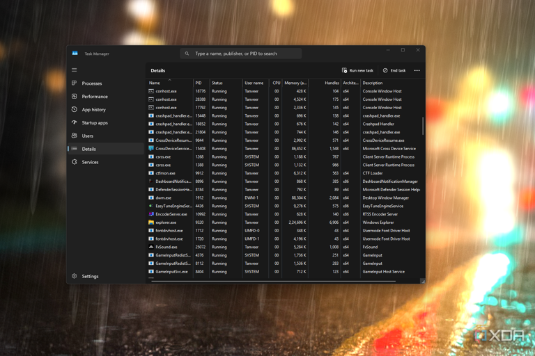535x356 pixels.
Task: Click the dwm.exe process icon
Action: [x=150, y=197]
